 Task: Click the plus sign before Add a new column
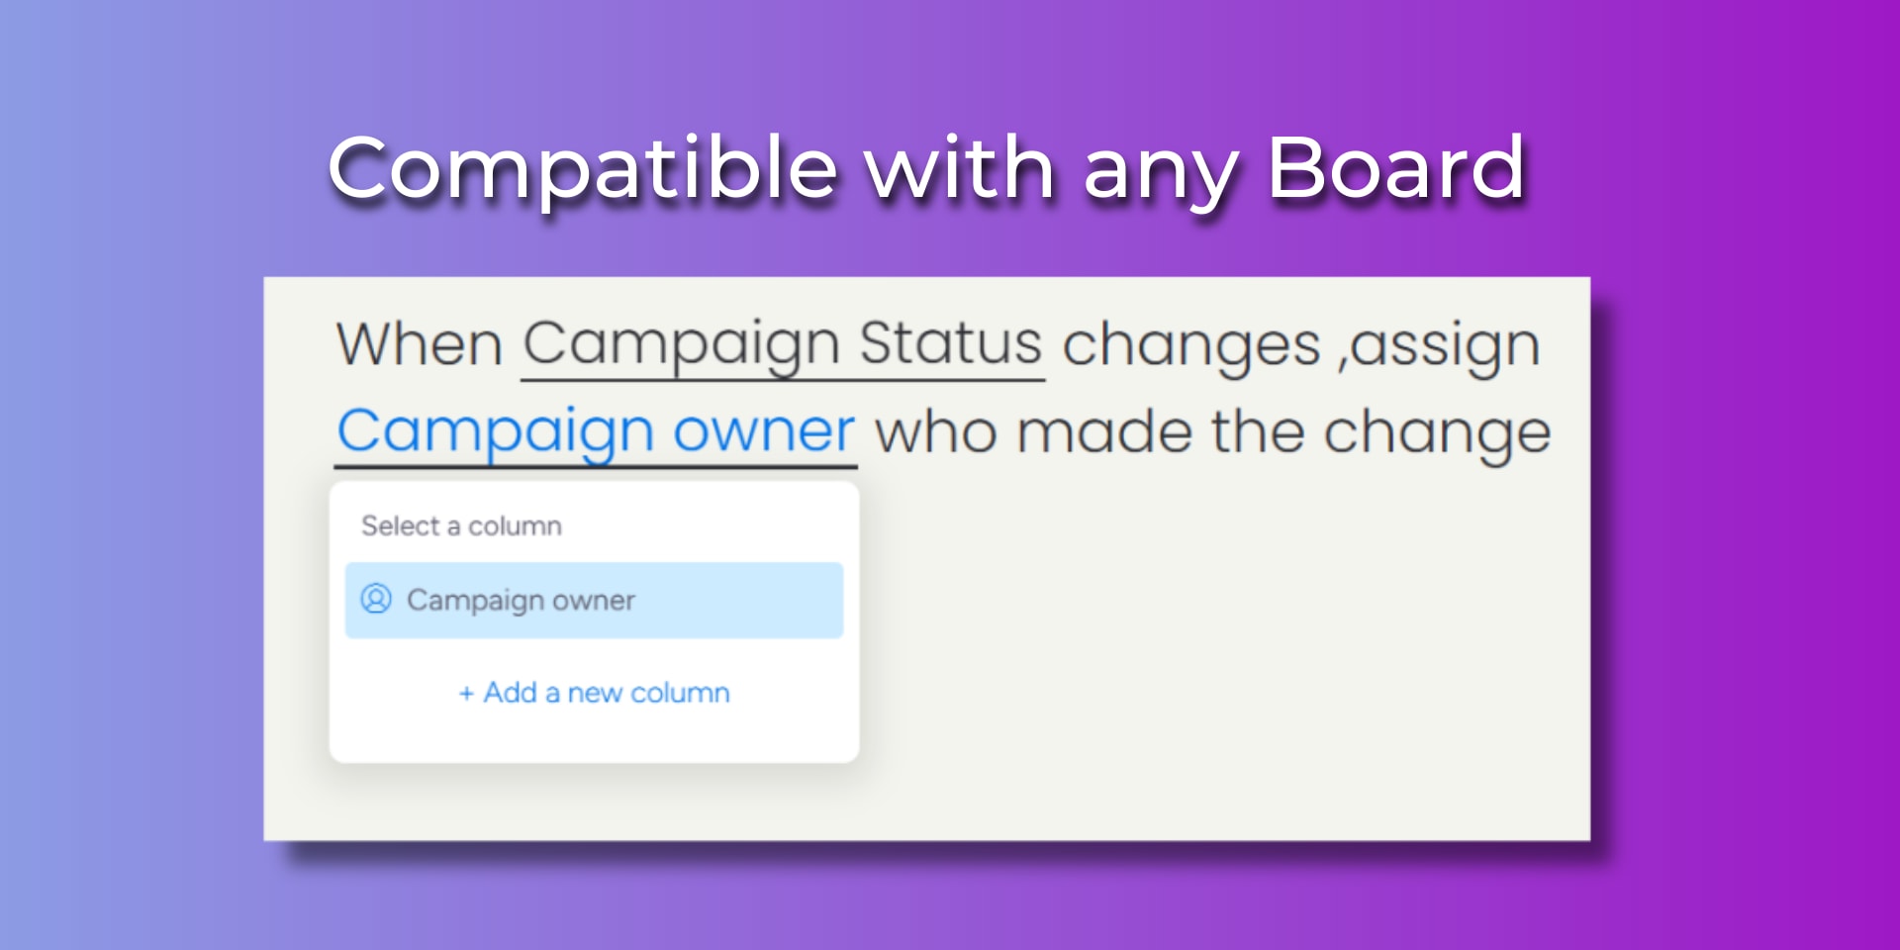click(x=466, y=694)
